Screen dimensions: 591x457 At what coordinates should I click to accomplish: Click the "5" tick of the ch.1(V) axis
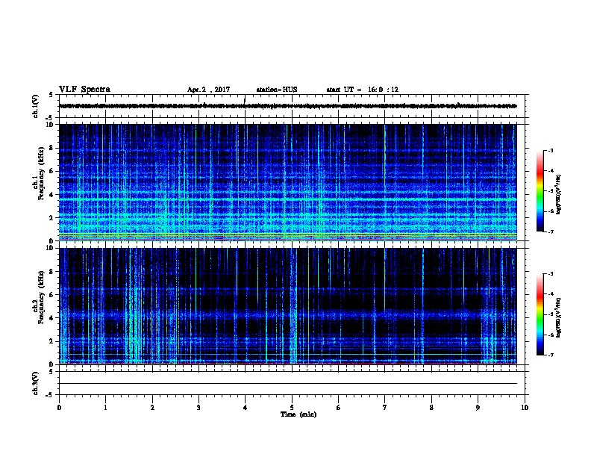point(51,95)
